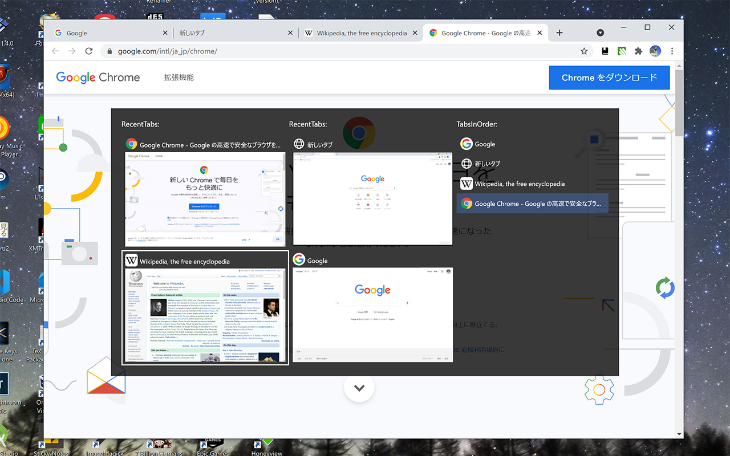Reload the current page
This screenshot has width=730, height=456.
[89, 51]
